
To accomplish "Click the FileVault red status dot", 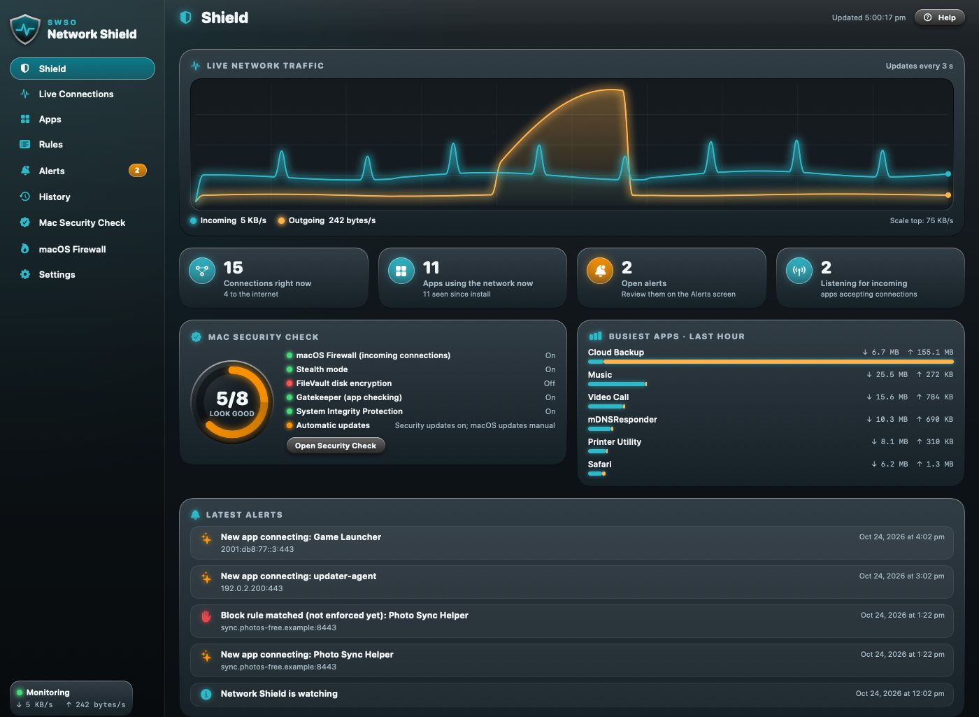I will tap(290, 383).
